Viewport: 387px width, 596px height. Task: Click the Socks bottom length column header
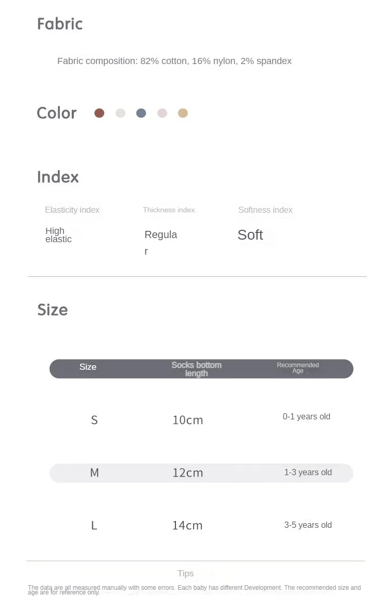197,369
